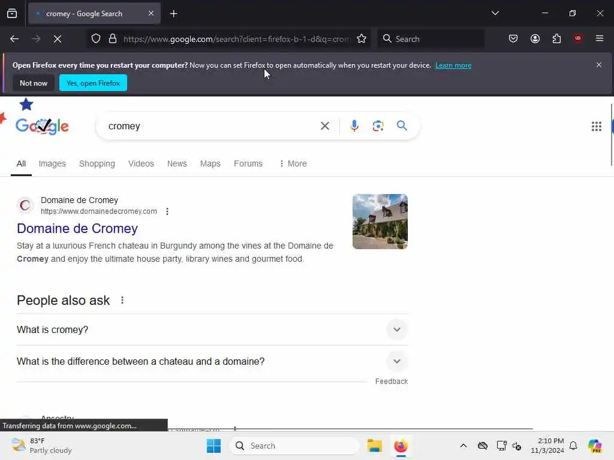Image resolution: width=614 pixels, height=460 pixels.
Task: Open the Windows Start menu
Action: 213,446
